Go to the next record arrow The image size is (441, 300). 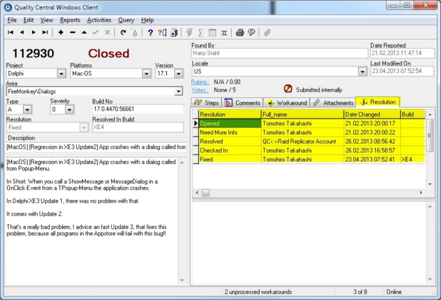[x=34, y=32]
